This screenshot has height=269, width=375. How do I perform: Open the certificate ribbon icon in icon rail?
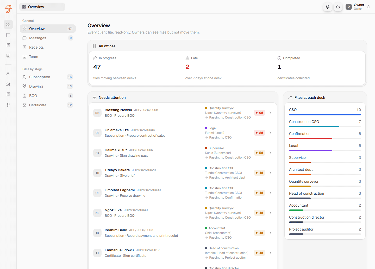pyautogui.click(x=8, y=105)
